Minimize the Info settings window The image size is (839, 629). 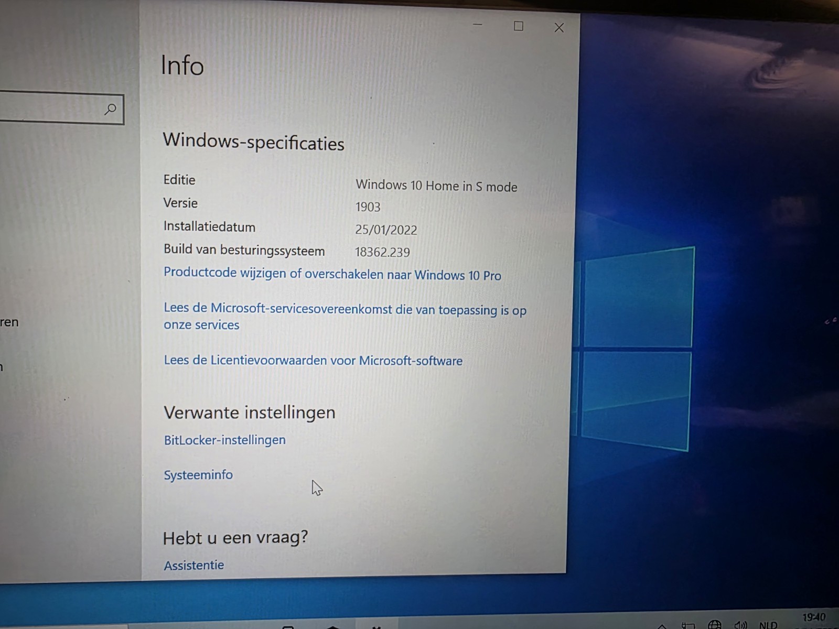tap(477, 25)
